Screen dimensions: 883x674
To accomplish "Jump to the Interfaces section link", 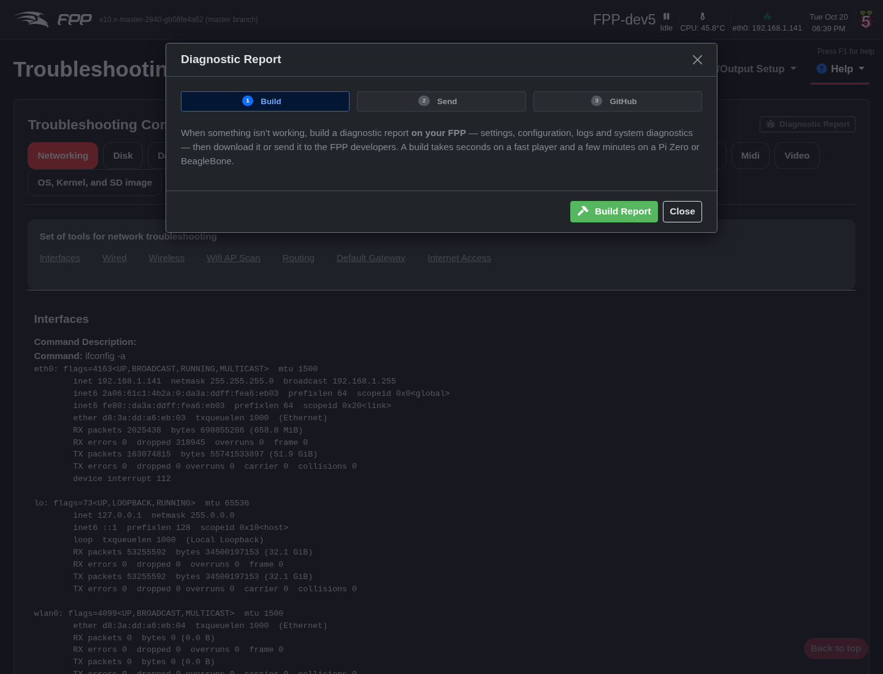I will [60, 258].
